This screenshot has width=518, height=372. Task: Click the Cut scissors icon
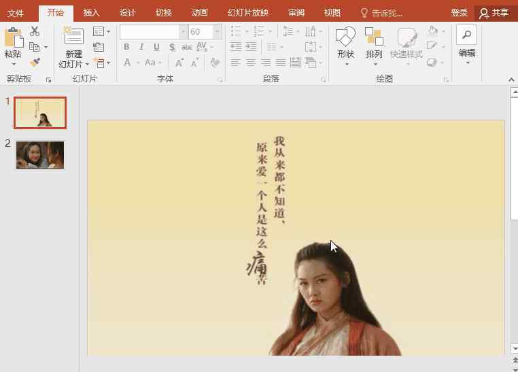pos(35,31)
